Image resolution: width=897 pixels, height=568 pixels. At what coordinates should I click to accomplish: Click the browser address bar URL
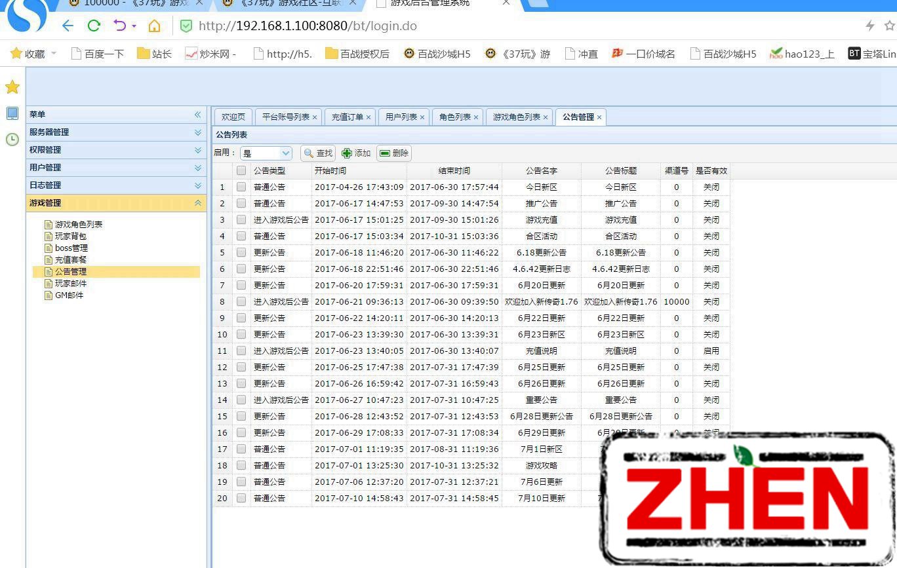pyautogui.click(x=308, y=26)
